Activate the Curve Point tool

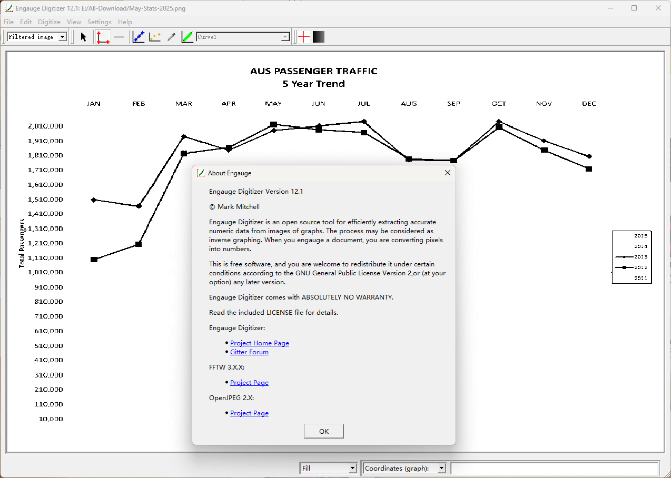pos(138,36)
